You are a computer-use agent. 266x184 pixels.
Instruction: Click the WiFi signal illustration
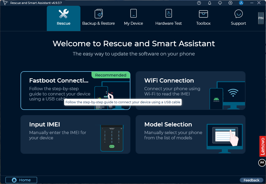click(x=233, y=93)
